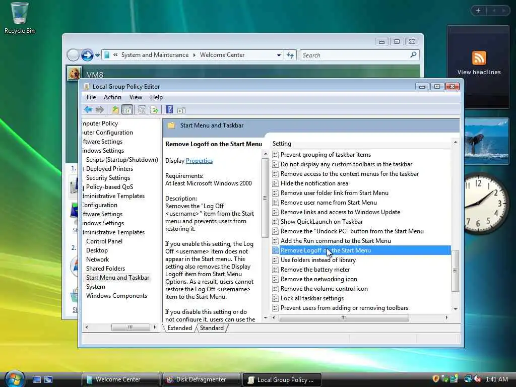516x387 pixels.
Task: Open recent pages dropdown arrow in Welcome Center window
Action: point(97,55)
